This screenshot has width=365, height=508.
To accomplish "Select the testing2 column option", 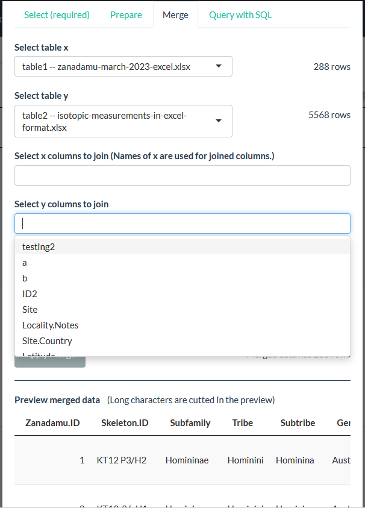I will (x=39, y=246).
